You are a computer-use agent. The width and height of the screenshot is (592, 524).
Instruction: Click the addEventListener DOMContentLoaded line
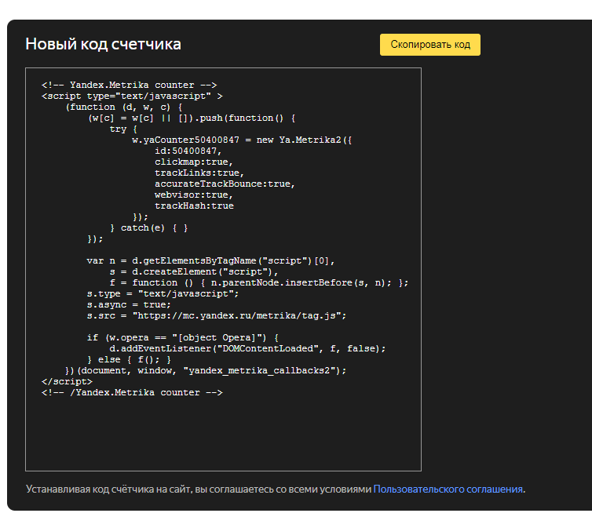pyautogui.click(x=247, y=348)
